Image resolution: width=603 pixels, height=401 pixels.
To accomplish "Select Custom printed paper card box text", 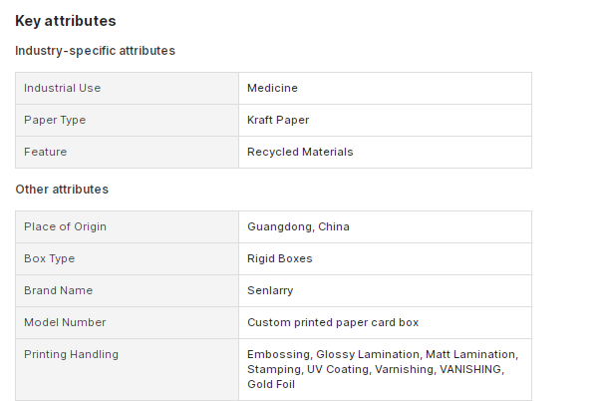I will tap(333, 322).
